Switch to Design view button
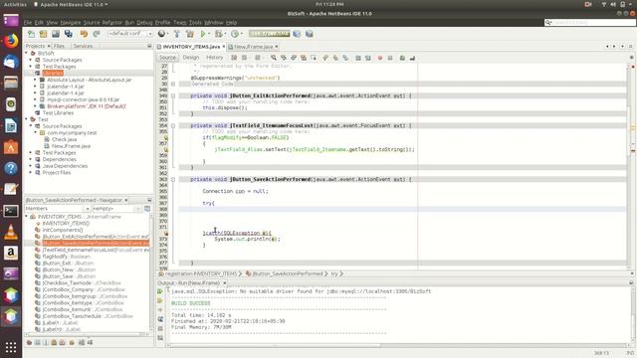 tap(191, 58)
